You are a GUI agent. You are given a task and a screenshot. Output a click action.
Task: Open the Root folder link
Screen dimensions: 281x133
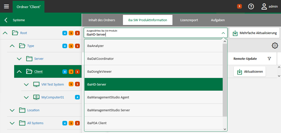[23, 33]
